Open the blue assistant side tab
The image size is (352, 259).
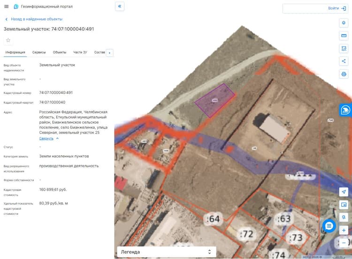pos(345,110)
